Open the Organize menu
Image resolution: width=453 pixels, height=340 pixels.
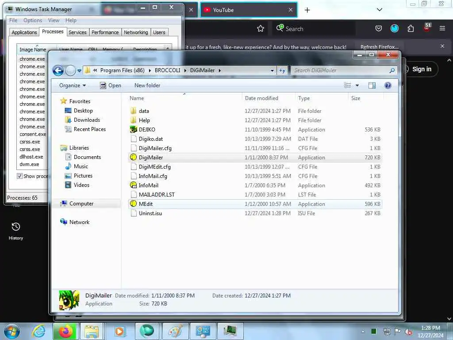[73, 85]
